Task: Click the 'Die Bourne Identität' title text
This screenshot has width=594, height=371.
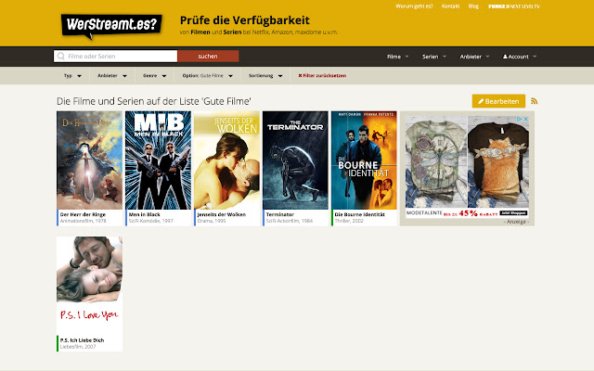Action: [359, 214]
